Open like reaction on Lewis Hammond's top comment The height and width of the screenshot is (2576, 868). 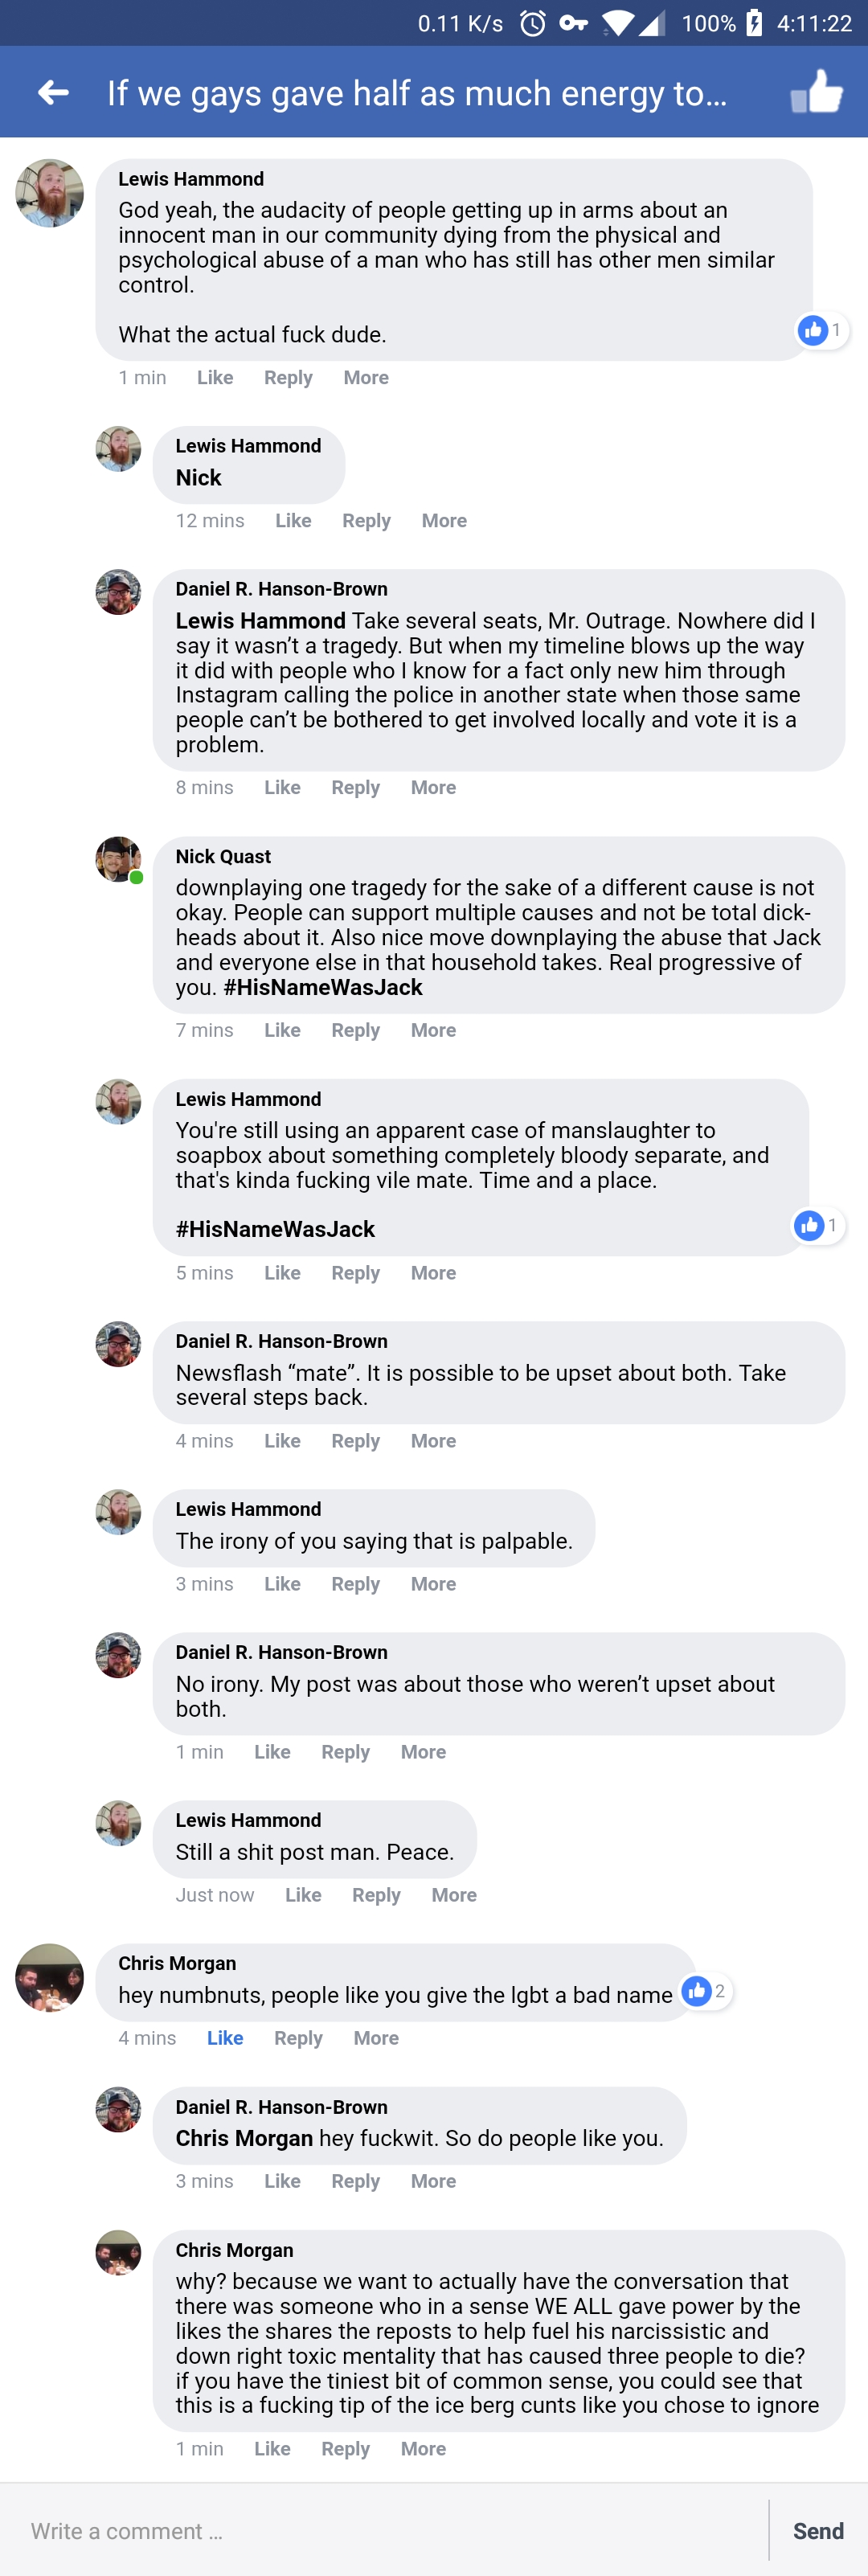pyautogui.click(x=822, y=330)
